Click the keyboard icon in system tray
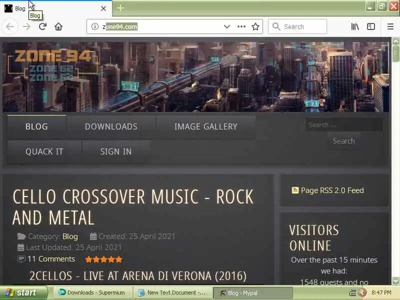Image resolution: width=400 pixels, height=300 pixels. click(x=352, y=292)
